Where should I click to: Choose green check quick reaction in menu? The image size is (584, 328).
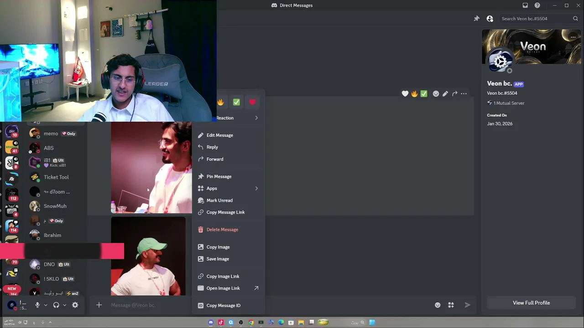236,102
